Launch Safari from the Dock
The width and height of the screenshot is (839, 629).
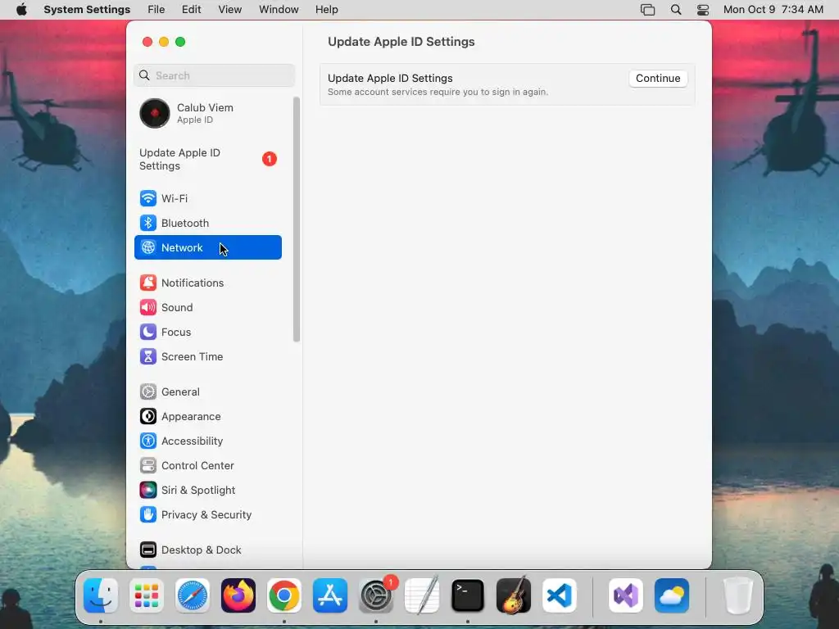(192, 595)
